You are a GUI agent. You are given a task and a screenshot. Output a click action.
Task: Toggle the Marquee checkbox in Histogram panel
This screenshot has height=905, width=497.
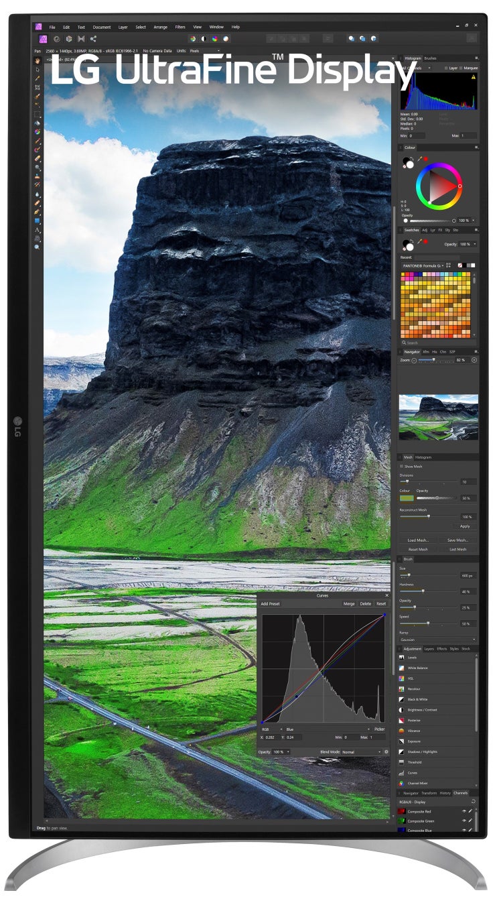[x=461, y=68]
